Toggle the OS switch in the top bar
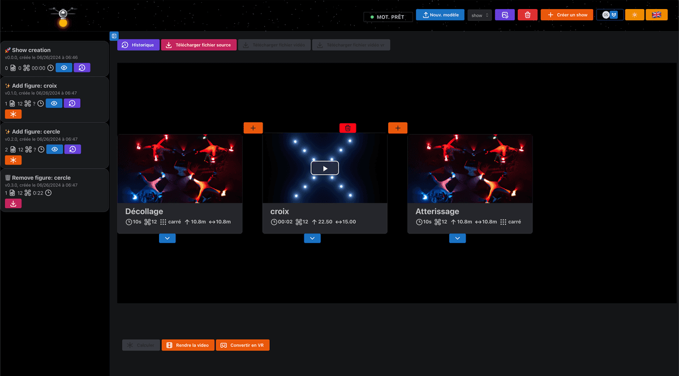The image size is (679, 376). pos(609,15)
